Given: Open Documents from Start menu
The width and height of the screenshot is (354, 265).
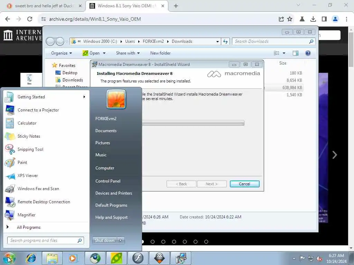Looking at the screenshot, I should click(x=106, y=131).
